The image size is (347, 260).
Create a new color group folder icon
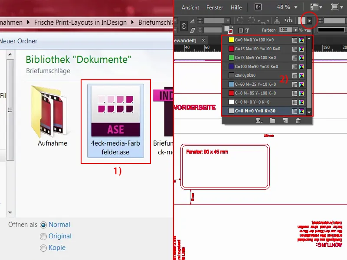click(x=272, y=120)
